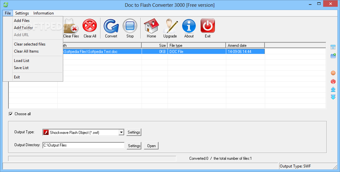Click Settings button beside Output Directory
Image resolution: width=340 pixels, height=172 pixels.
134,146
